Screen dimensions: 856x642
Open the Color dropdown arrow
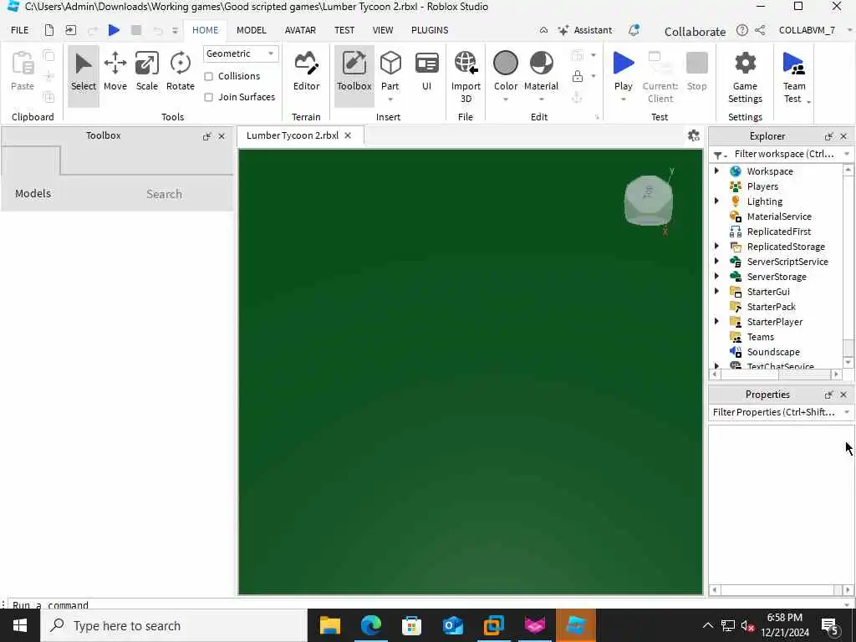click(506, 99)
